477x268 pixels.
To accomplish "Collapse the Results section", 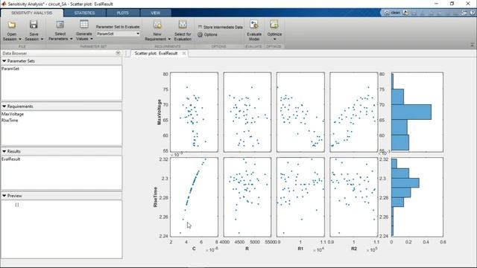I will click(x=4, y=151).
